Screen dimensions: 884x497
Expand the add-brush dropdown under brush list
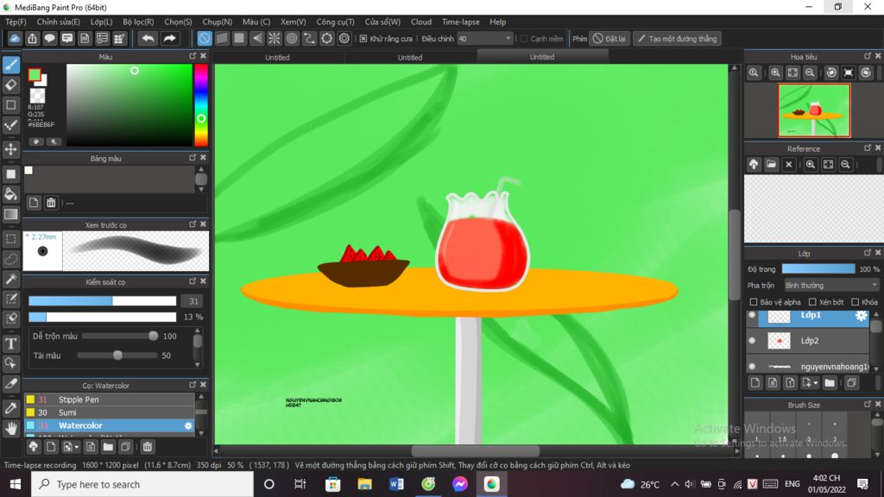(x=76, y=448)
